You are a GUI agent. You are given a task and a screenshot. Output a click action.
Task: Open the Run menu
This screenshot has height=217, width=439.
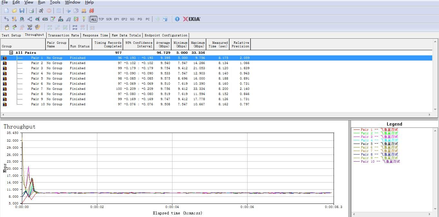click(41, 2)
